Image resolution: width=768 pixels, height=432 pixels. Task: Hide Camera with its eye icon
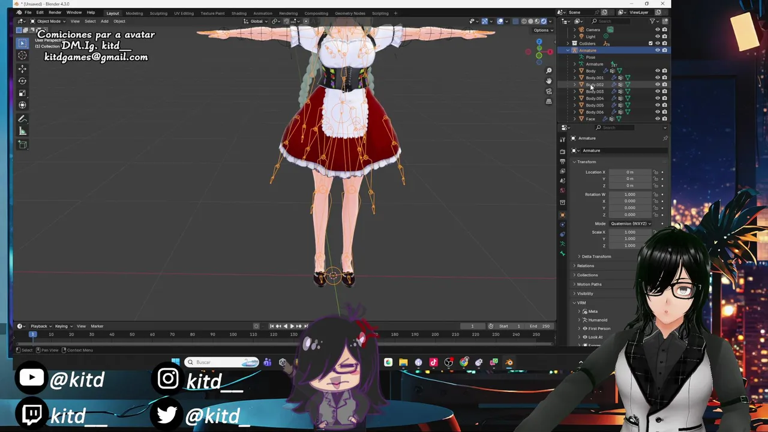658,29
